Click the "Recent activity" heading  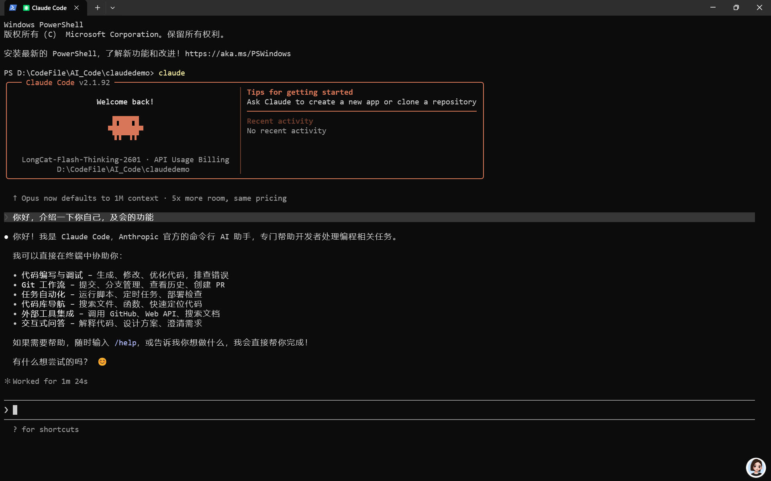click(280, 121)
